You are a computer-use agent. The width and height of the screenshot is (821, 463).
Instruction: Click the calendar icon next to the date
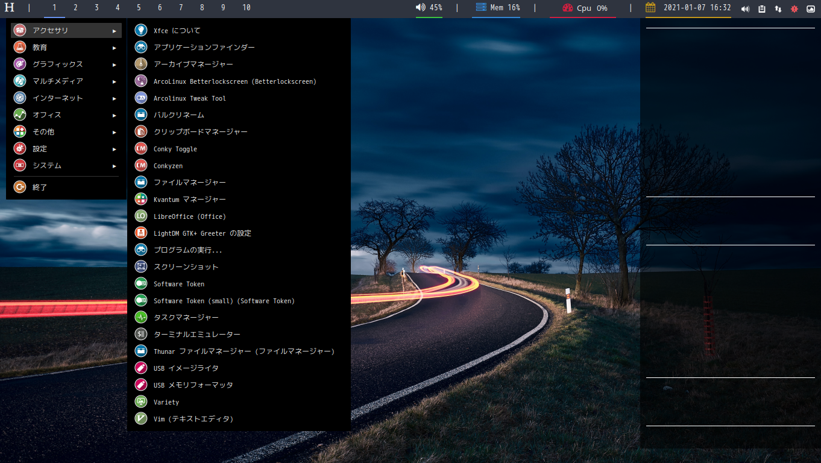(650, 8)
